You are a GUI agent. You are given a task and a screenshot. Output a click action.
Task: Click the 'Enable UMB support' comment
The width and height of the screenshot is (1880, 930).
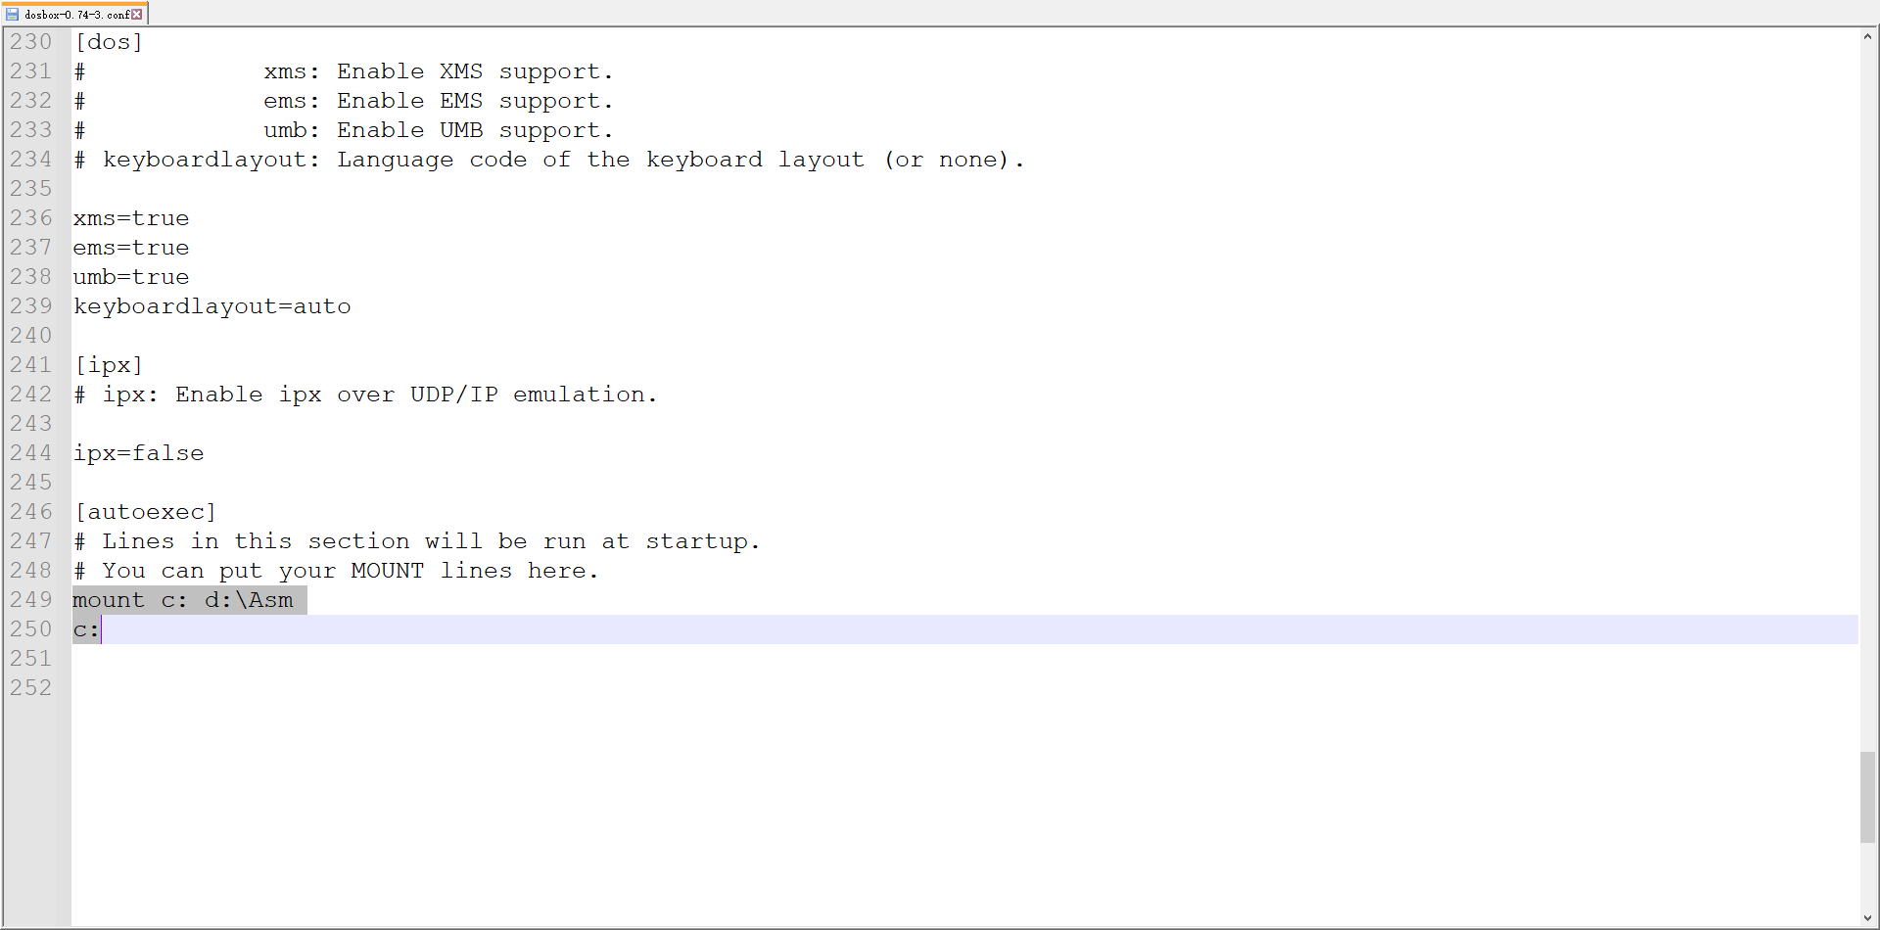coord(344,130)
